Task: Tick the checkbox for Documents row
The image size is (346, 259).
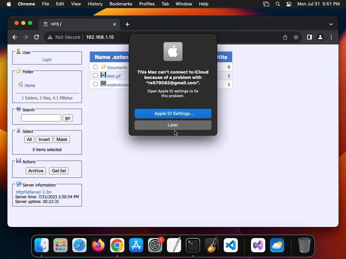Action: coord(95,67)
